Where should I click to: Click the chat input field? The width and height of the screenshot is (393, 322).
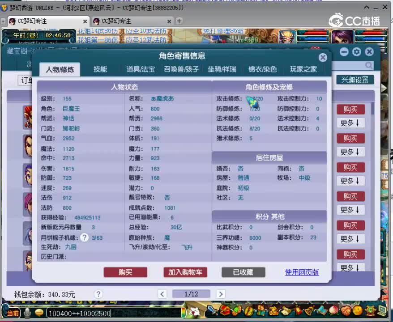coord(114,313)
